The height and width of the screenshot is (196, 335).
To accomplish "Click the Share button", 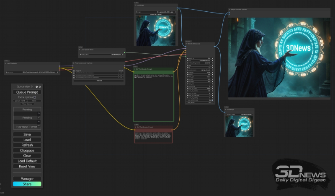I will 27,184.
